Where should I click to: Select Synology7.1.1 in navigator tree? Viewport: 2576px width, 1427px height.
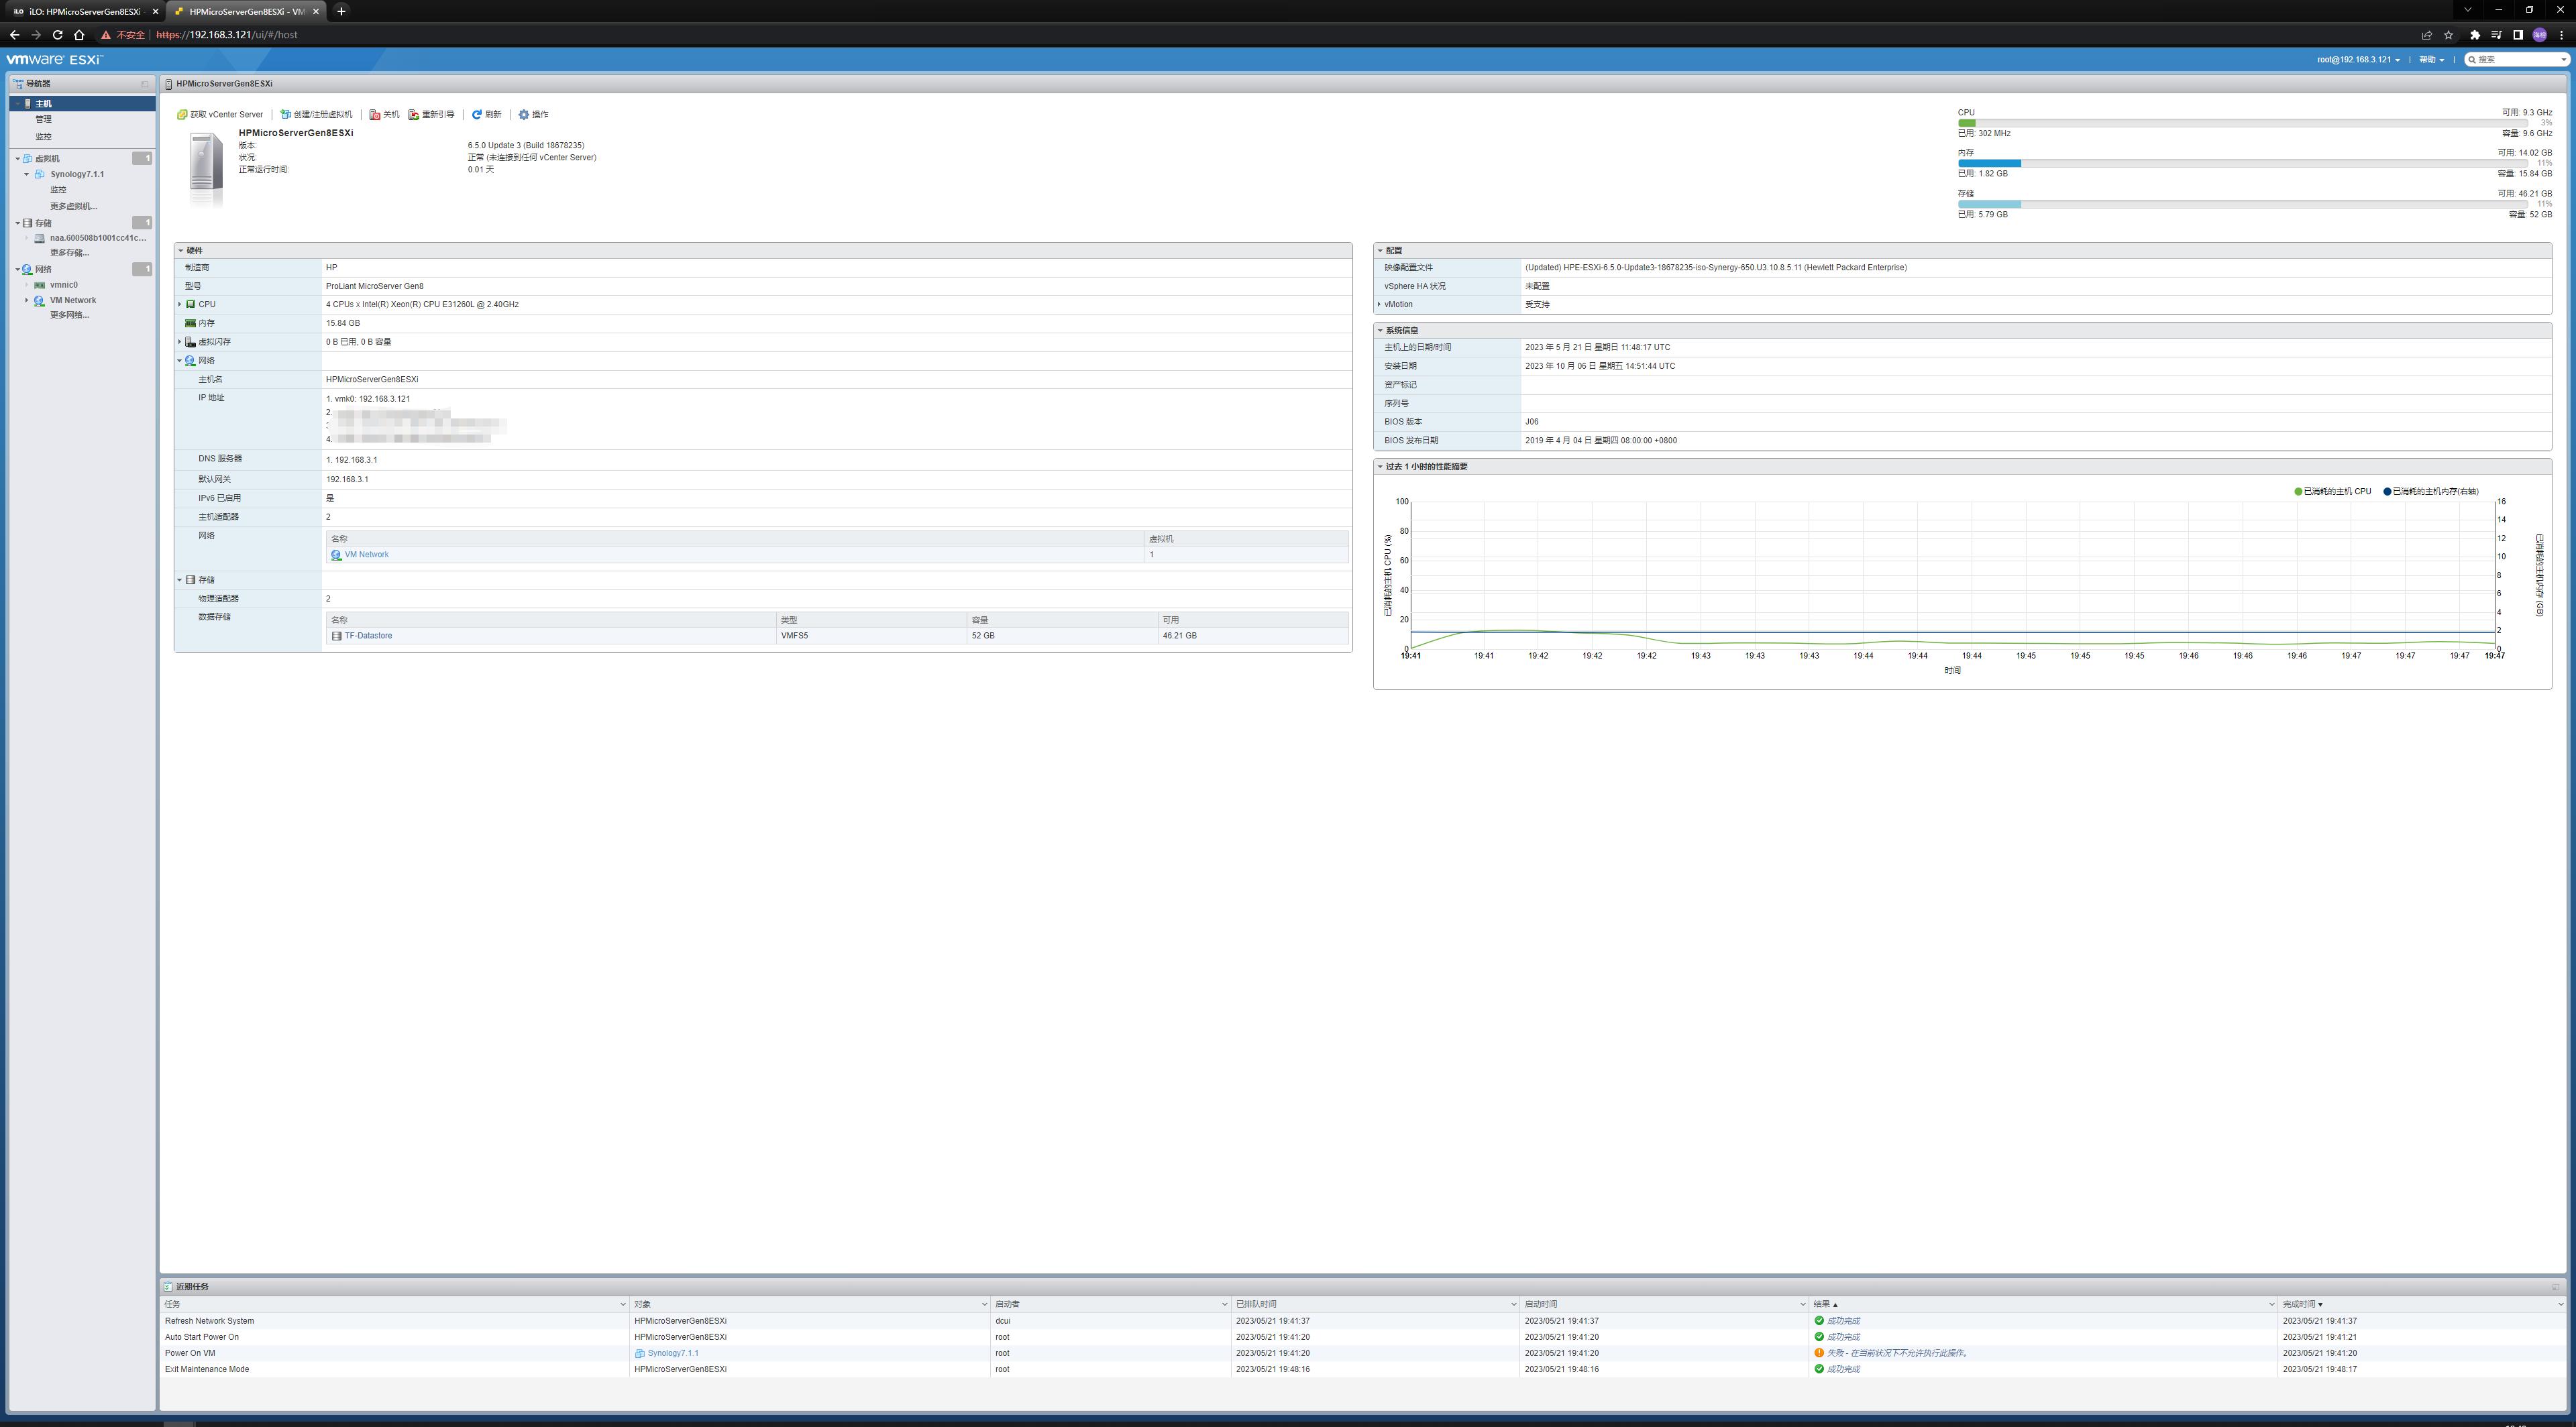click(77, 175)
